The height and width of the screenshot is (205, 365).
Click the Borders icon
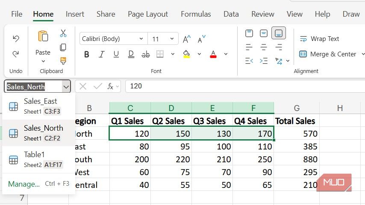pyautogui.click(x=160, y=54)
